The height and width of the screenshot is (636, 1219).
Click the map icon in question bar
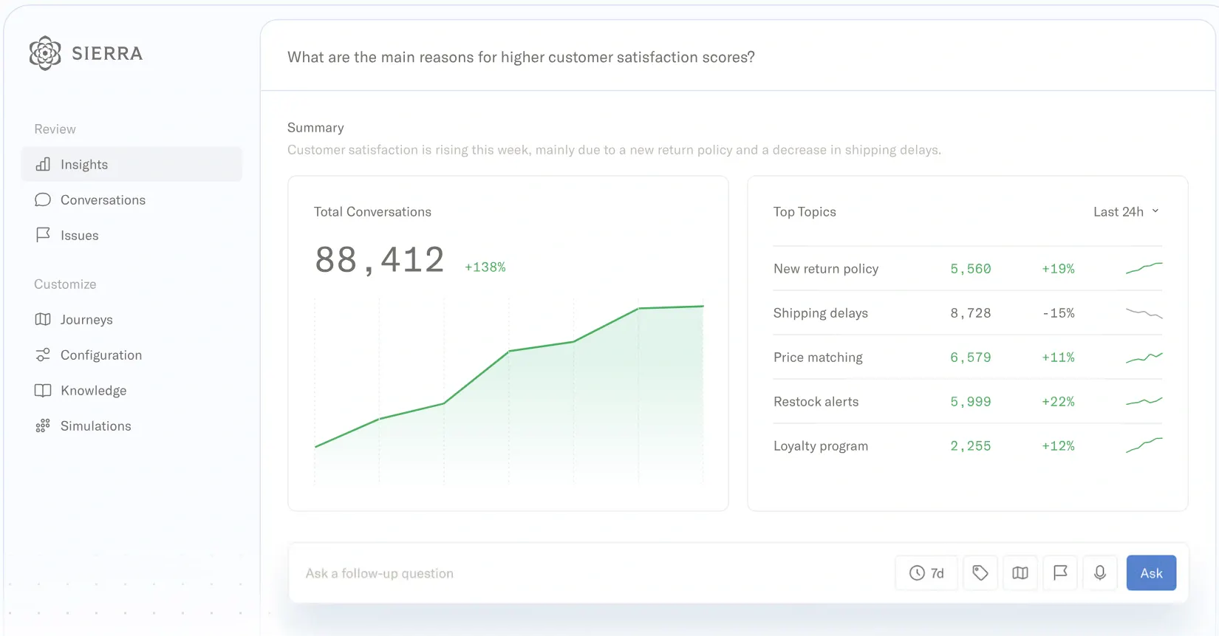[x=1020, y=573]
